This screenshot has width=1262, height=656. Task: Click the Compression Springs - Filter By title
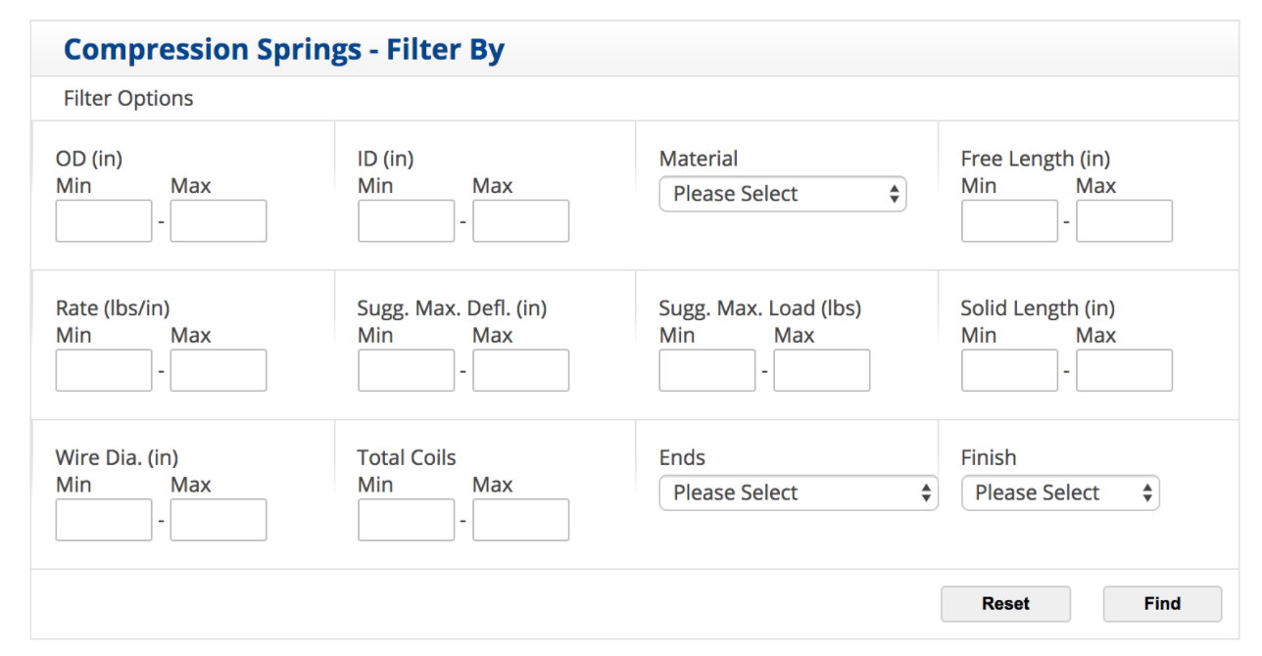click(283, 49)
